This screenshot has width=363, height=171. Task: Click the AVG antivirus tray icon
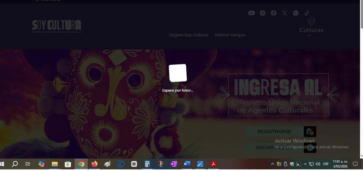279,164
